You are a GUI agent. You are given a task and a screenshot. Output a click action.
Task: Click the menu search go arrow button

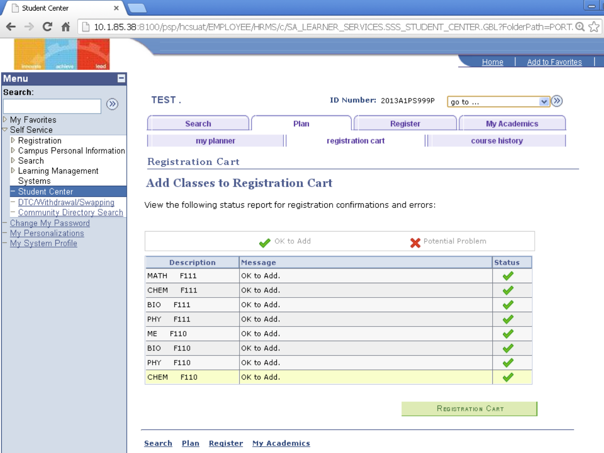[x=112, y=104]
